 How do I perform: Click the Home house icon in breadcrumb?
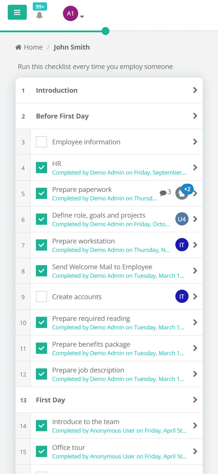tap(19, 47)
